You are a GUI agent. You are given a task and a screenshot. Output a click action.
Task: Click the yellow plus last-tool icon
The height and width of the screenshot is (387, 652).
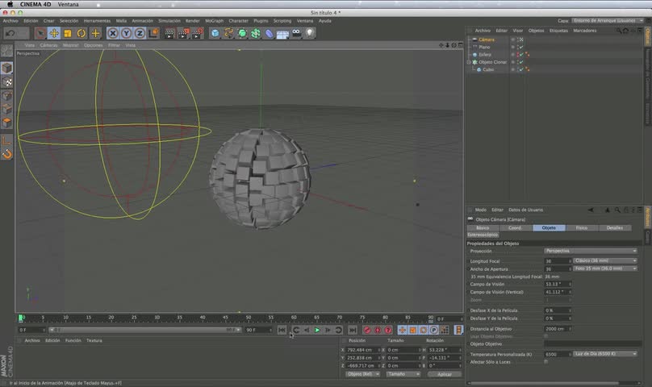click(95, 33)
